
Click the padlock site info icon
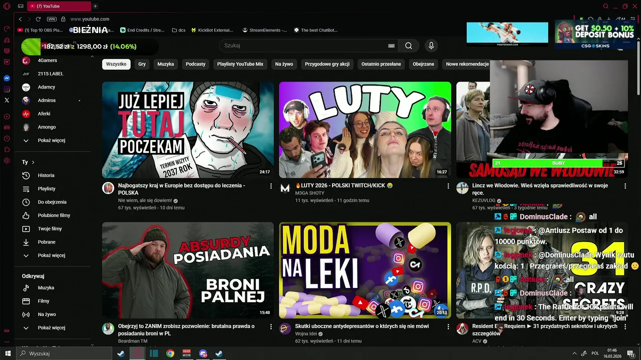(x=63, y=19)
